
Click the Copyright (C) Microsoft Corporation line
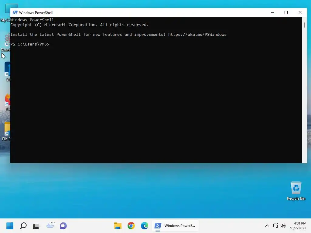pos(79,25)
